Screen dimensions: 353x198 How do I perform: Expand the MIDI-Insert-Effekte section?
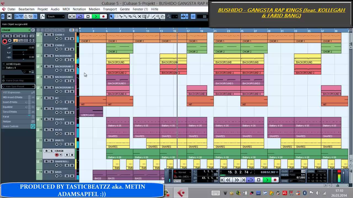tap(18, 97)
